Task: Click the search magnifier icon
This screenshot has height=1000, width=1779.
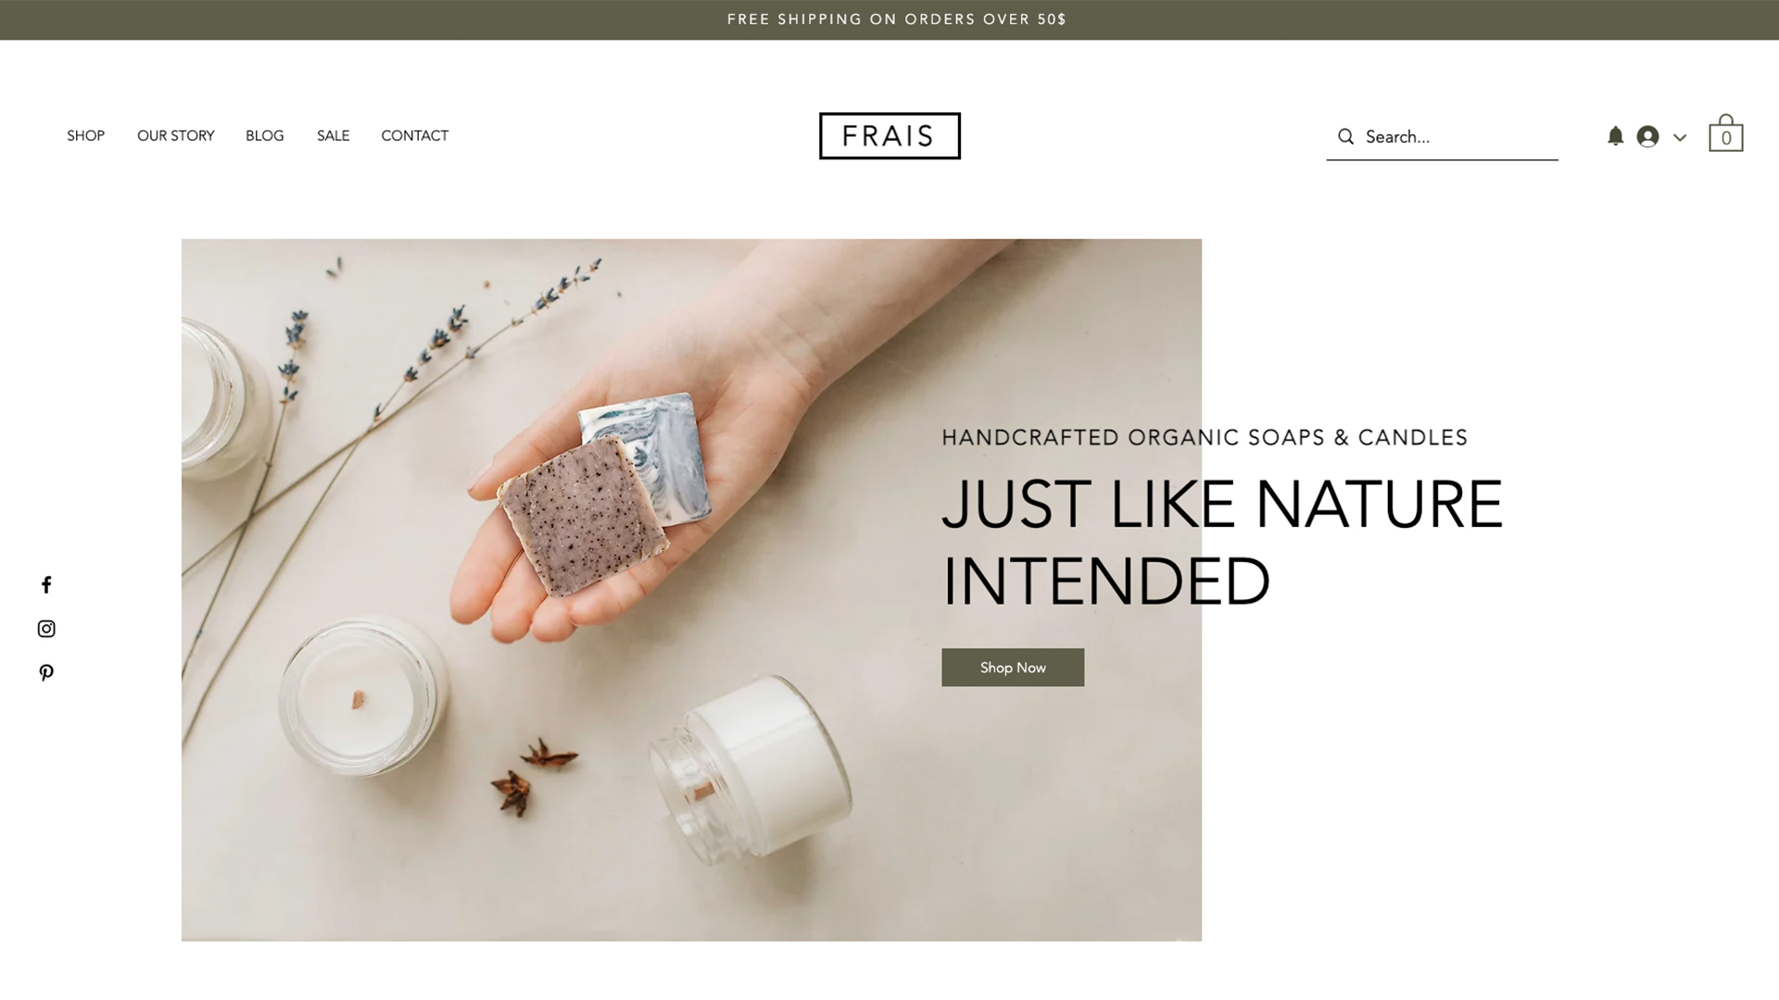Action: pyautogui.click(x=1345, y=137)
